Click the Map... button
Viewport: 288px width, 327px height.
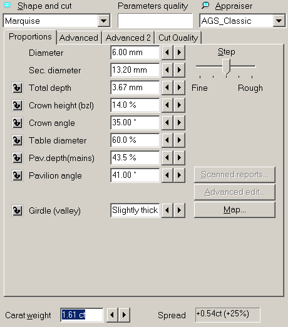click(x=235, y=210)
